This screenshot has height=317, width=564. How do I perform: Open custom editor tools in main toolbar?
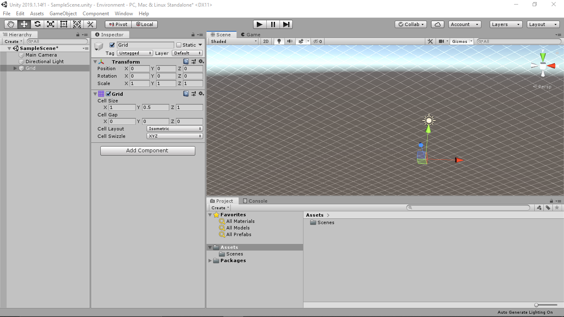[90, 24]
